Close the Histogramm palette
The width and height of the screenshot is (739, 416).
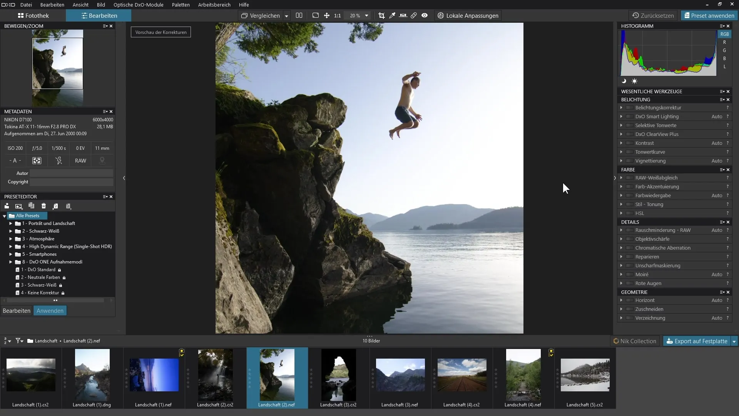pyautogui.click(x=728, y=26)
